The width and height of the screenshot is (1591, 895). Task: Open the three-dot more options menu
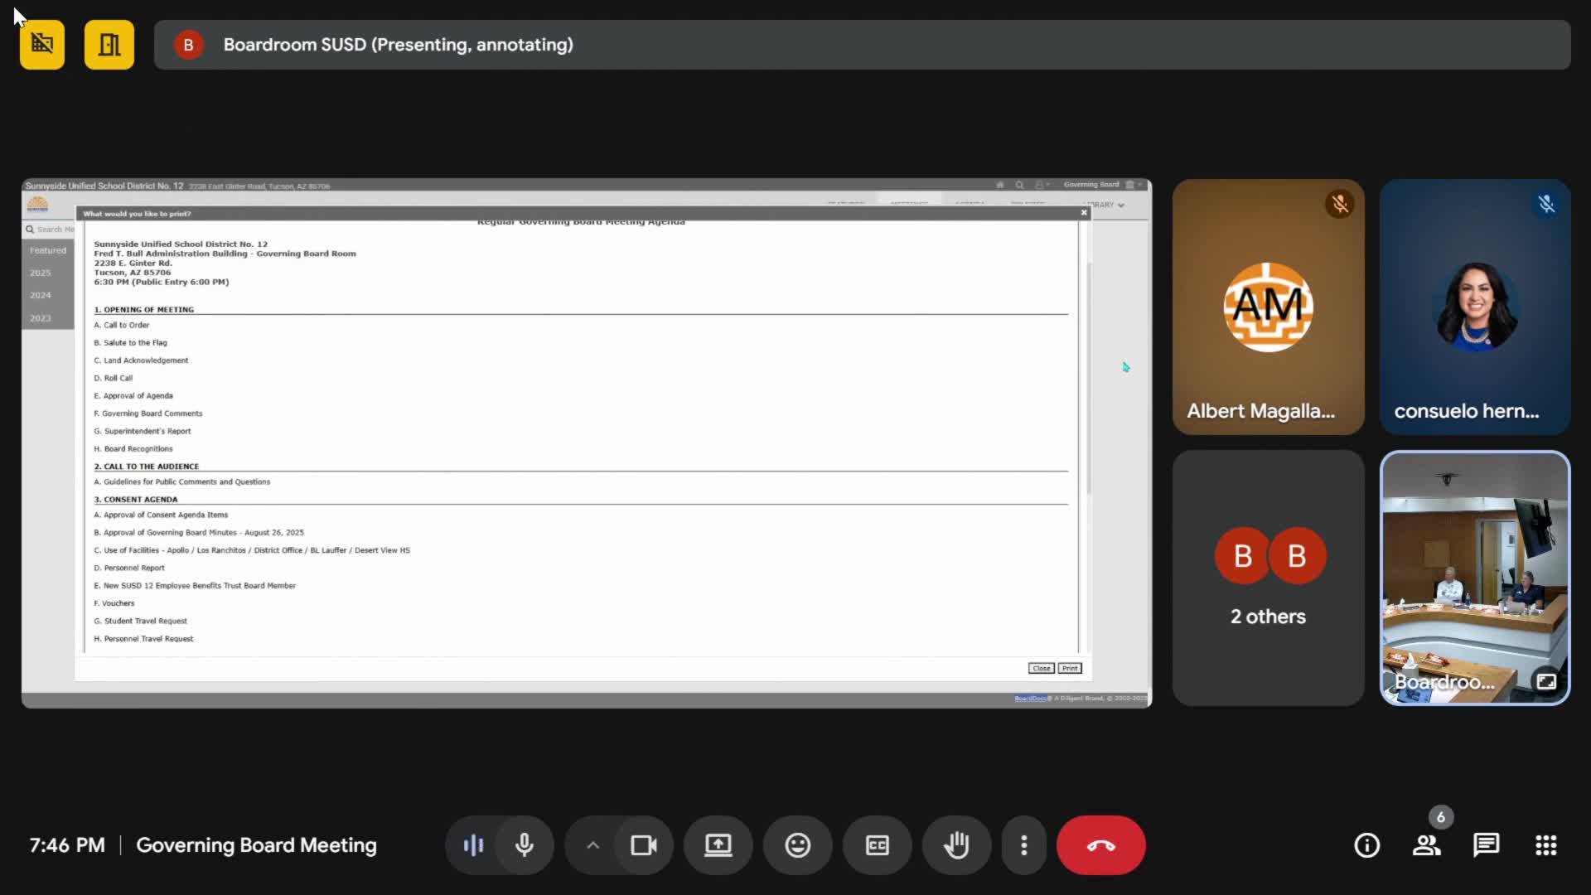1023,845
